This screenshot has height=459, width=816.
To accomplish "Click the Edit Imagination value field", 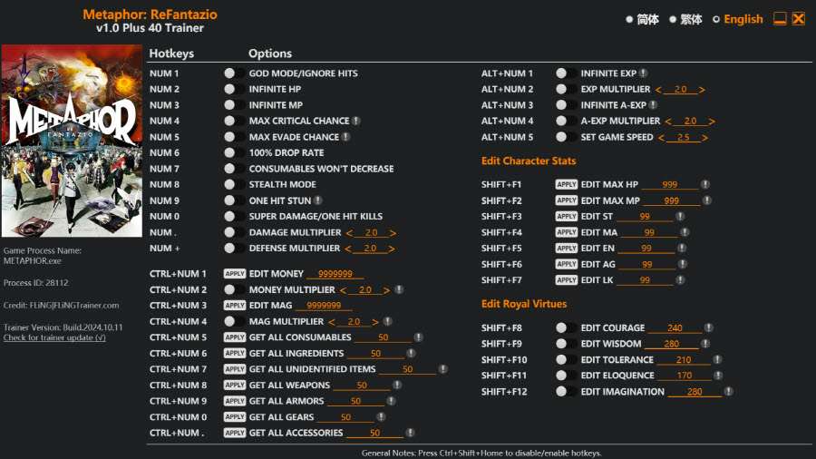I will (x=695, y=392).
